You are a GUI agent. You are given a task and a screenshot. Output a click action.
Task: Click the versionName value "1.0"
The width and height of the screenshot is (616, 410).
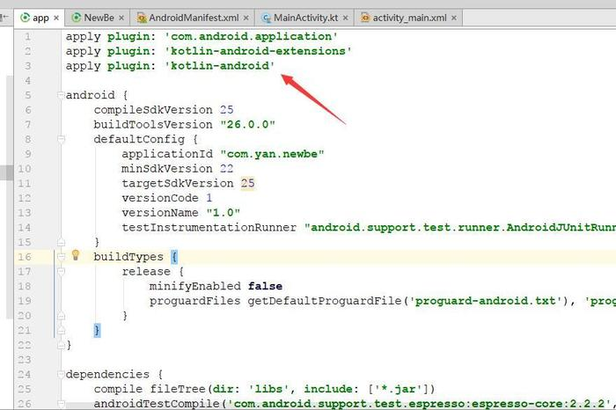coord(224,213)
